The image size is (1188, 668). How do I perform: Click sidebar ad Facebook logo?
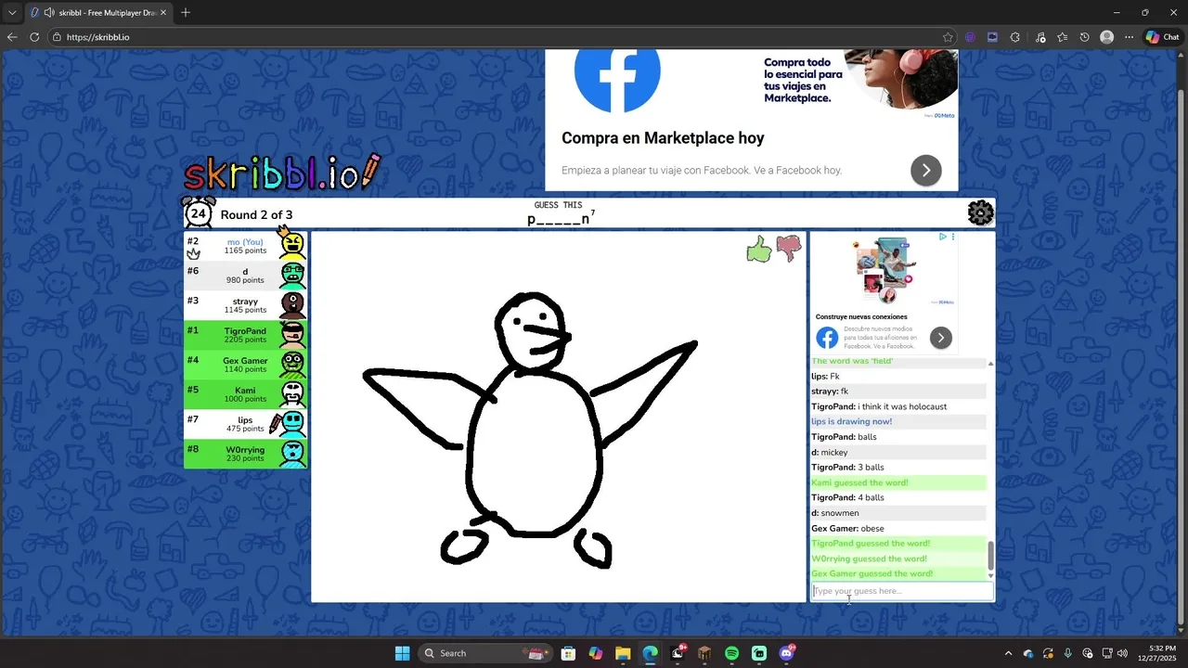[x=827, y=338]
